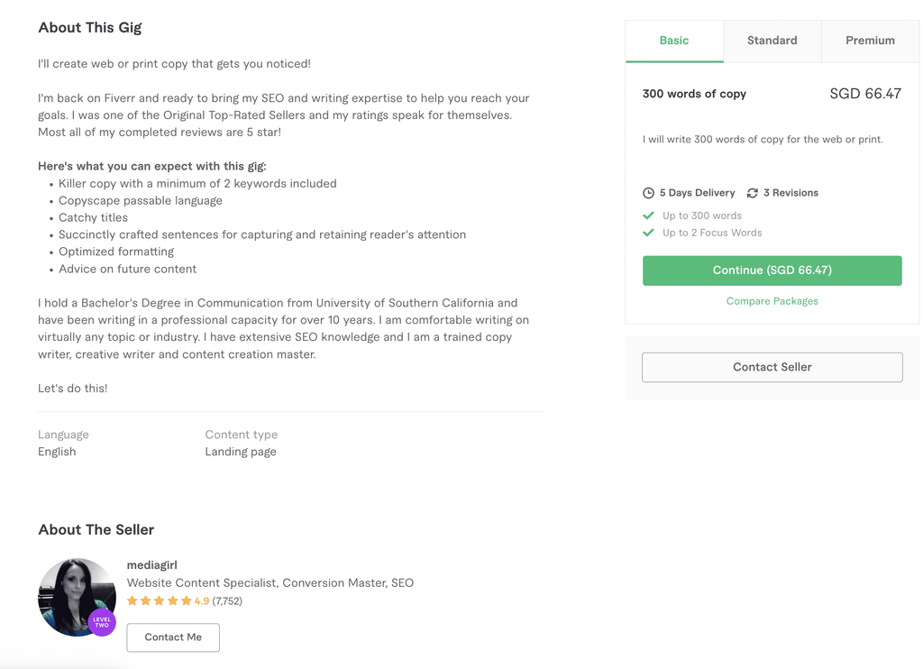Image resolution: width=923 pixels, height=669 pixels.
Task: Click the green checkmark for Up to 2 Focus Words
Action: point(648,233)
